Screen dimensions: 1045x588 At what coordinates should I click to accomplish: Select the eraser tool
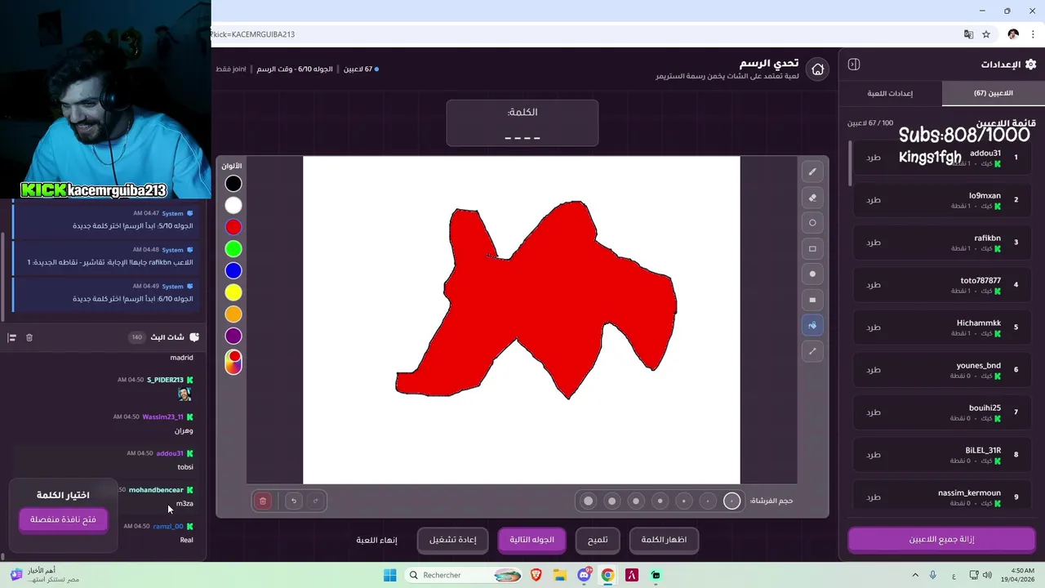[812, 198]
